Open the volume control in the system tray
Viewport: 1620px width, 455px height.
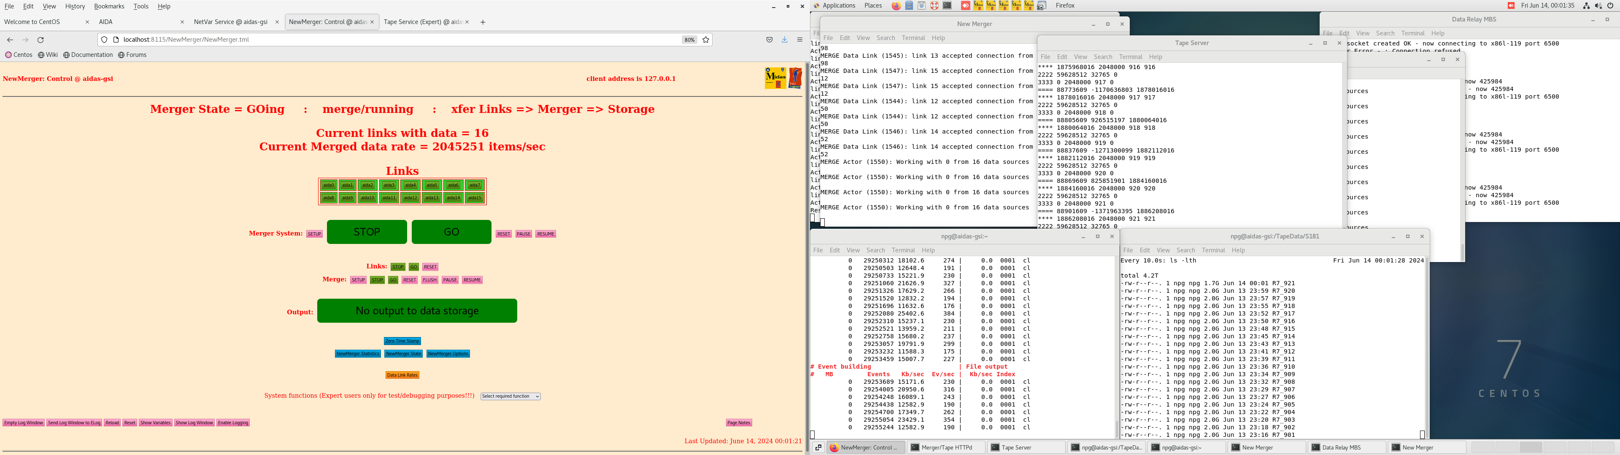pyautogui.click(x=1598, y=5)
